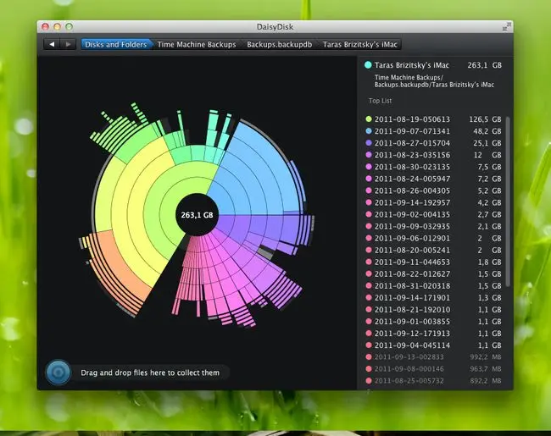Select backup 2011-09-06-012901
Image resolution: width=551 pixels, height=436 pixels.
434,239
